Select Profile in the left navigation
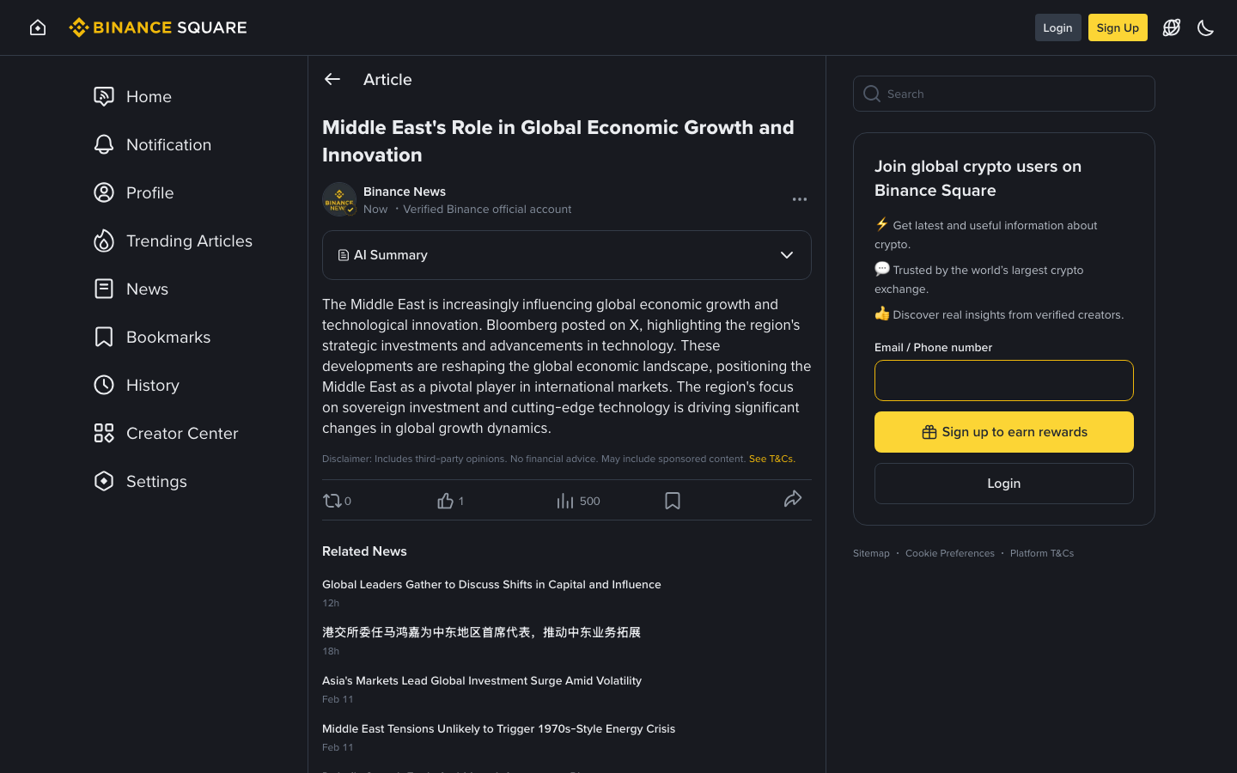Image resolution: width=1237 pixels, height=773 pixels. pos(149,192)
